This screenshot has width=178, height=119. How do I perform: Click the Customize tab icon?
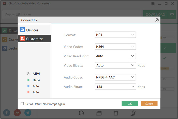point(22,39)
